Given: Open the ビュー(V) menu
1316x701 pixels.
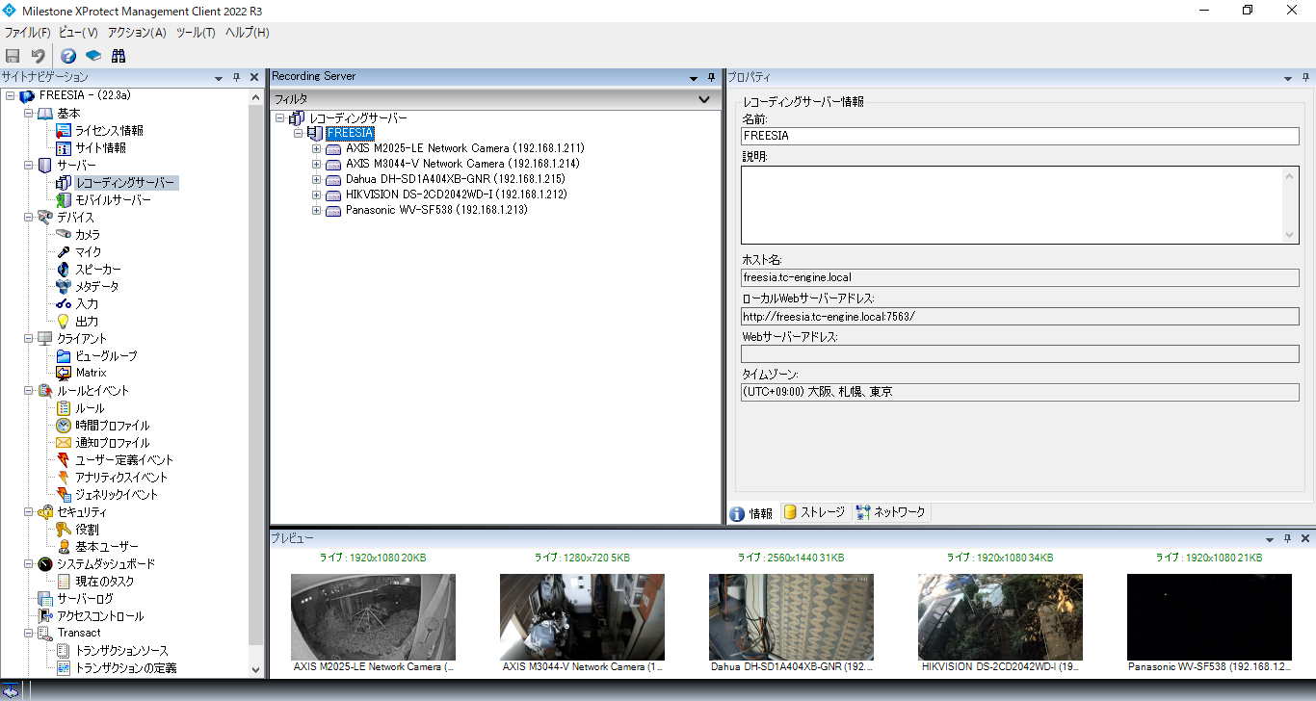Looking at the screenshot, I should point(78,32).
